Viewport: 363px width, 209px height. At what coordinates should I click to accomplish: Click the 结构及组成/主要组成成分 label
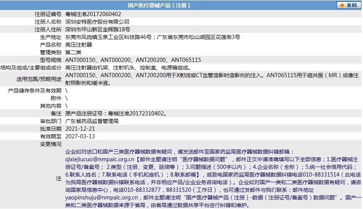point(31,68)
